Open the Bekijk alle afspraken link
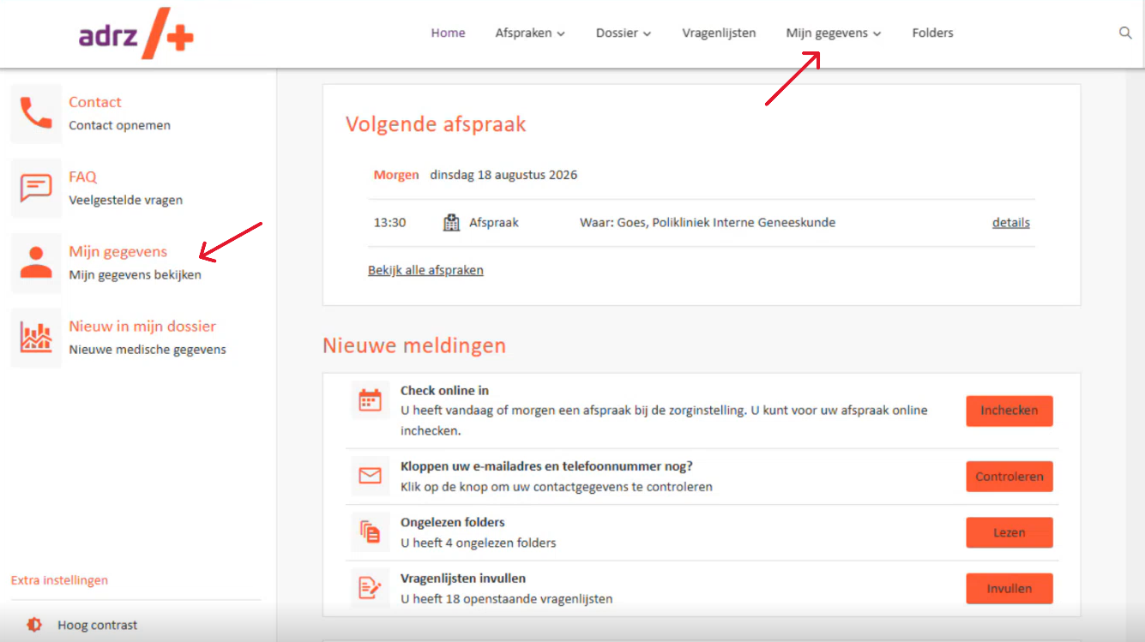The width and height of the screenshot is (1145, 642). pos(425,270)
